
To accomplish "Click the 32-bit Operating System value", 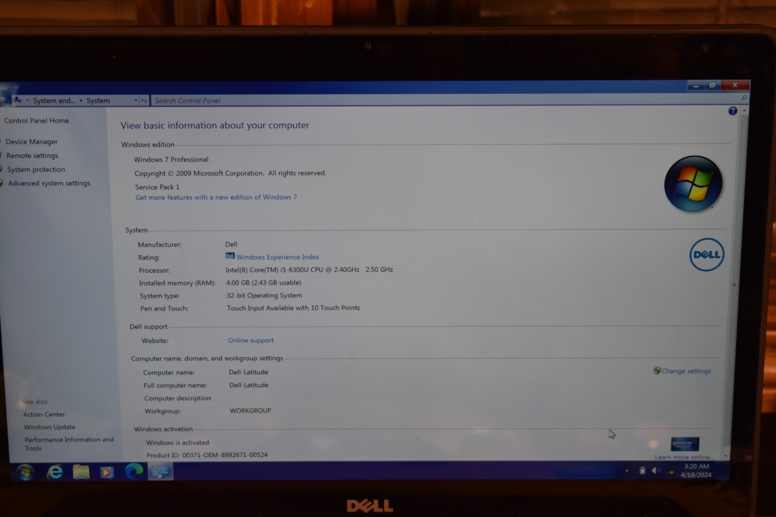I will tap(264, 295).
